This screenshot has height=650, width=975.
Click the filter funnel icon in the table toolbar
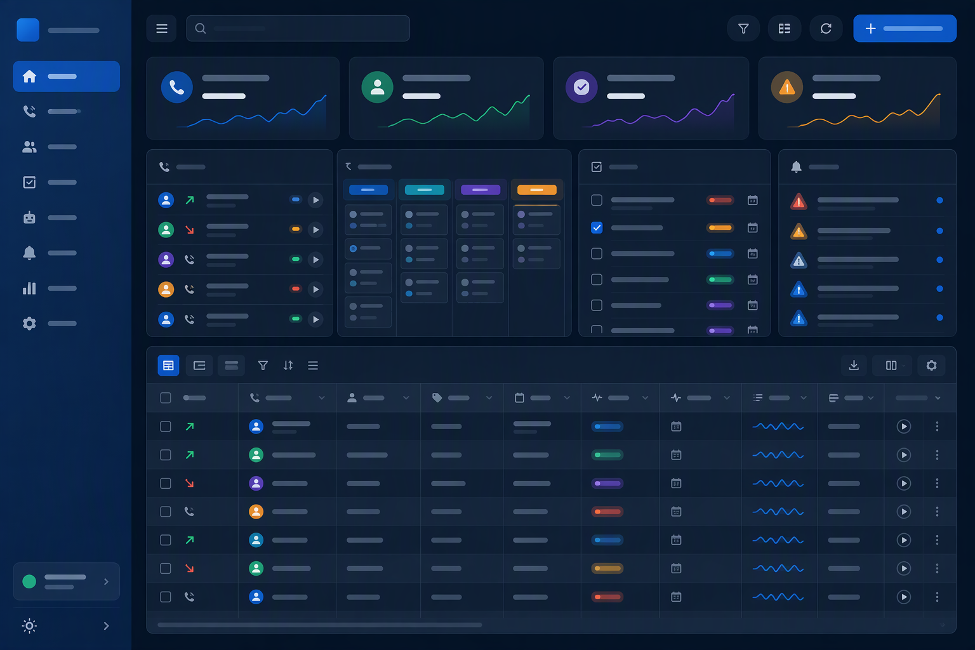[x=263, y=365]
